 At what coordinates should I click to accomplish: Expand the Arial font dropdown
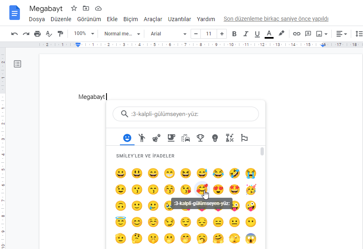(x=168, y=34)
